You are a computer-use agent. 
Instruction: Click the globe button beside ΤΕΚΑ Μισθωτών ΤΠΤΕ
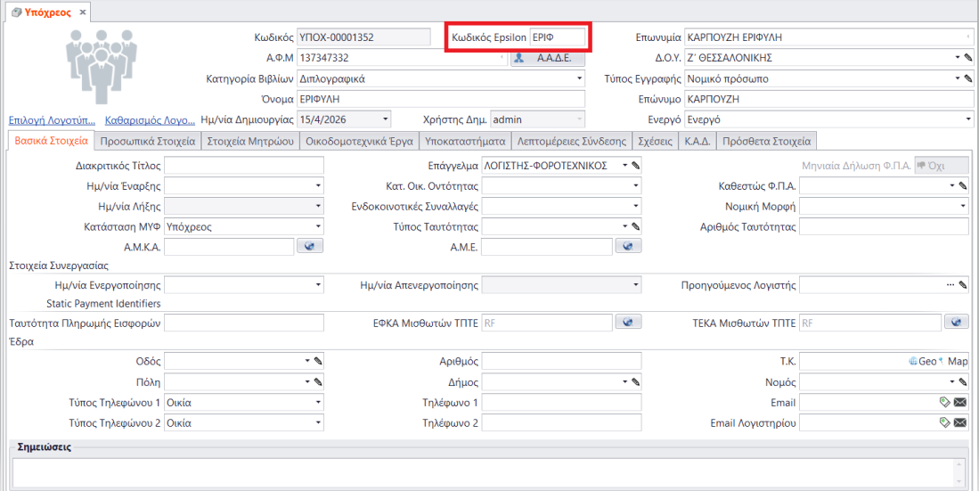pos(956,322)
